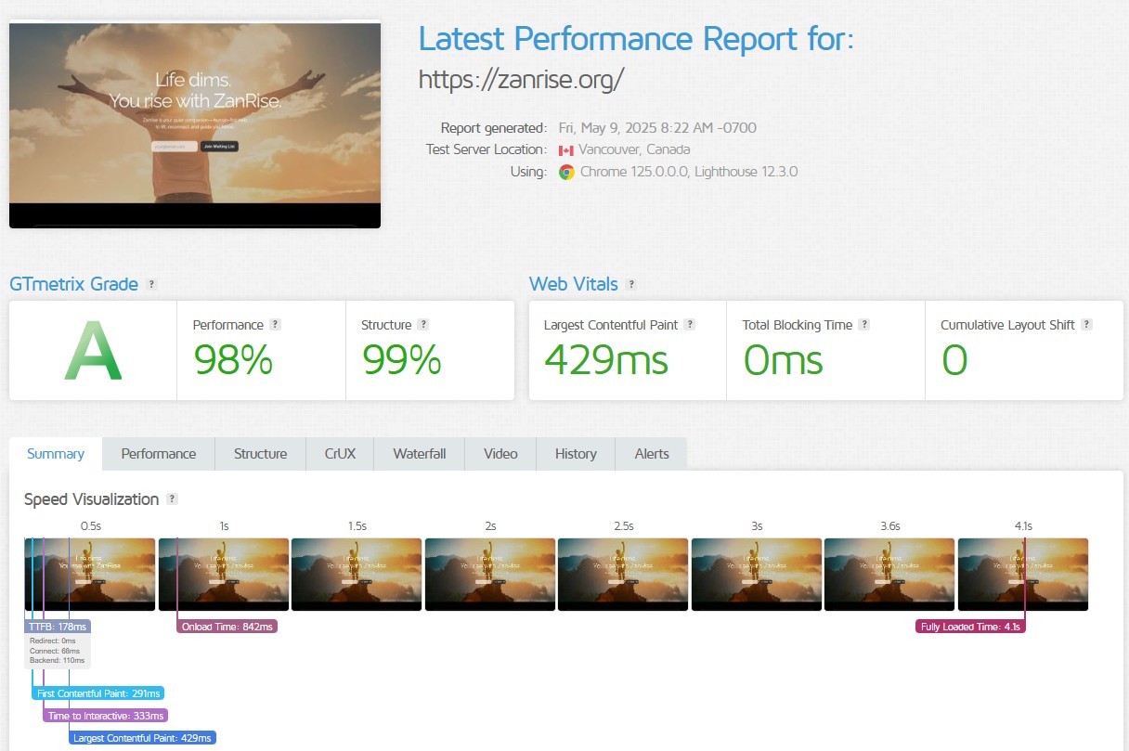Go to the History tab
Image resolution: width=1129 pixels, height=751 pixels.
pyautogui.click(x=576, y=454)
